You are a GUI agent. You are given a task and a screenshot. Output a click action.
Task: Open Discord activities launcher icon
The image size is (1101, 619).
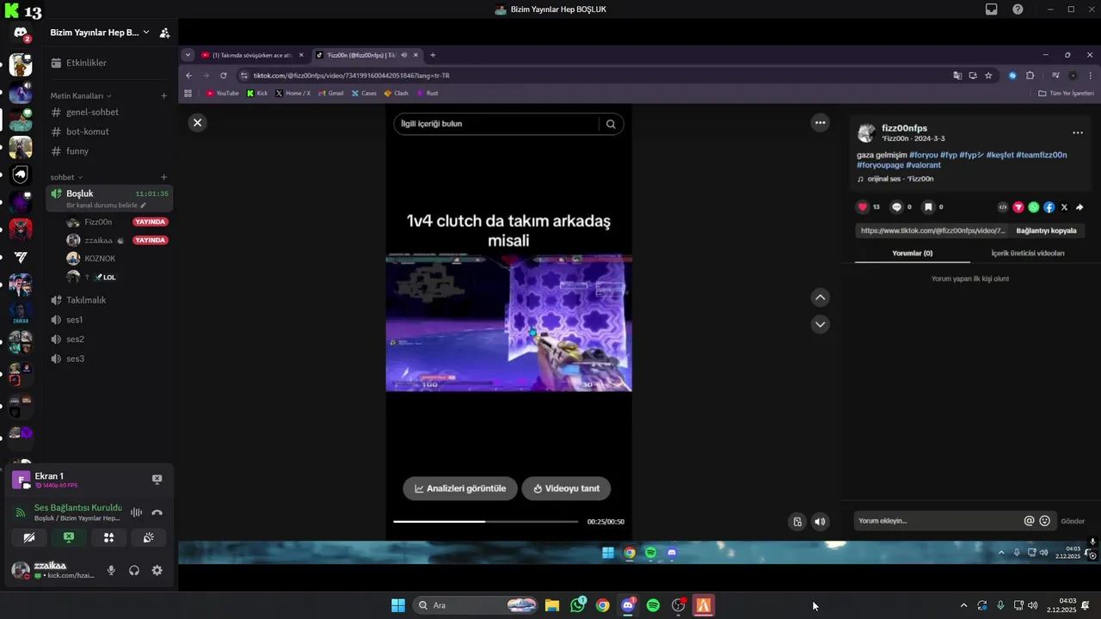click(109, 537)
